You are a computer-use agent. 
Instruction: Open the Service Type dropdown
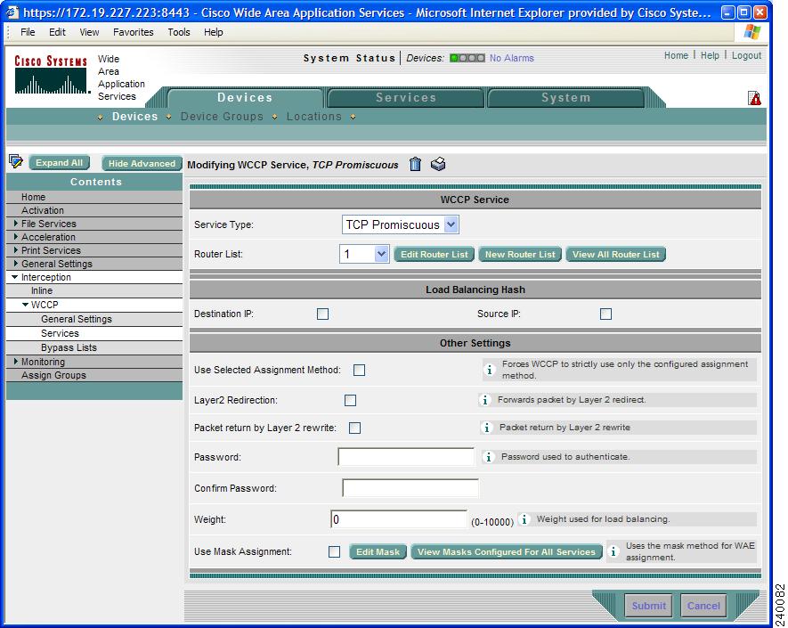tap(400, 224)
